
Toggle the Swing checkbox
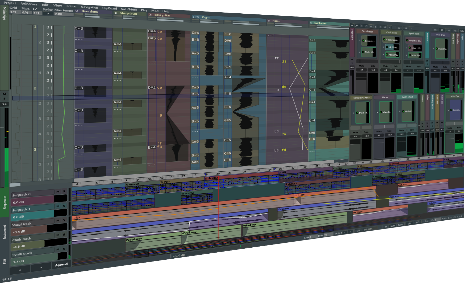[48, 14]
